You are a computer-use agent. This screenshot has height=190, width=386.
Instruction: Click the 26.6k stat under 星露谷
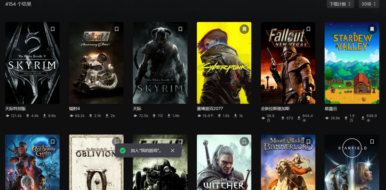335,118
